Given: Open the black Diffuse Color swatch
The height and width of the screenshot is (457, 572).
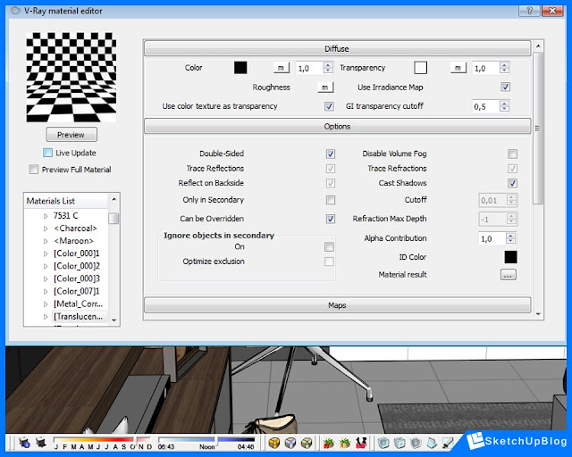Looking at the screenshot, I should tap(240, 68).
